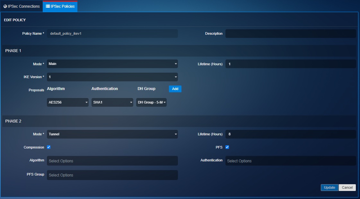
Task: Click the DH Group column header
Action: pos(146,89)
